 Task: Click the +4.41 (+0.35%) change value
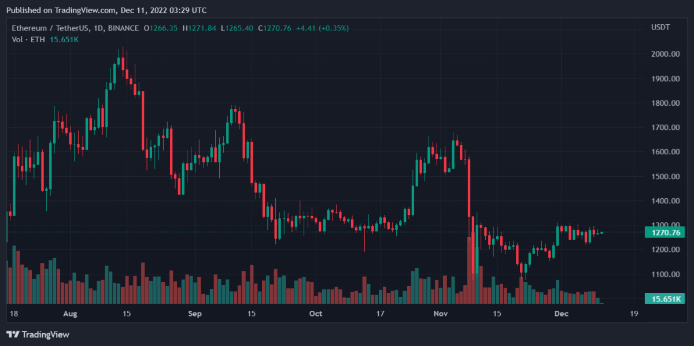point(323,28)
